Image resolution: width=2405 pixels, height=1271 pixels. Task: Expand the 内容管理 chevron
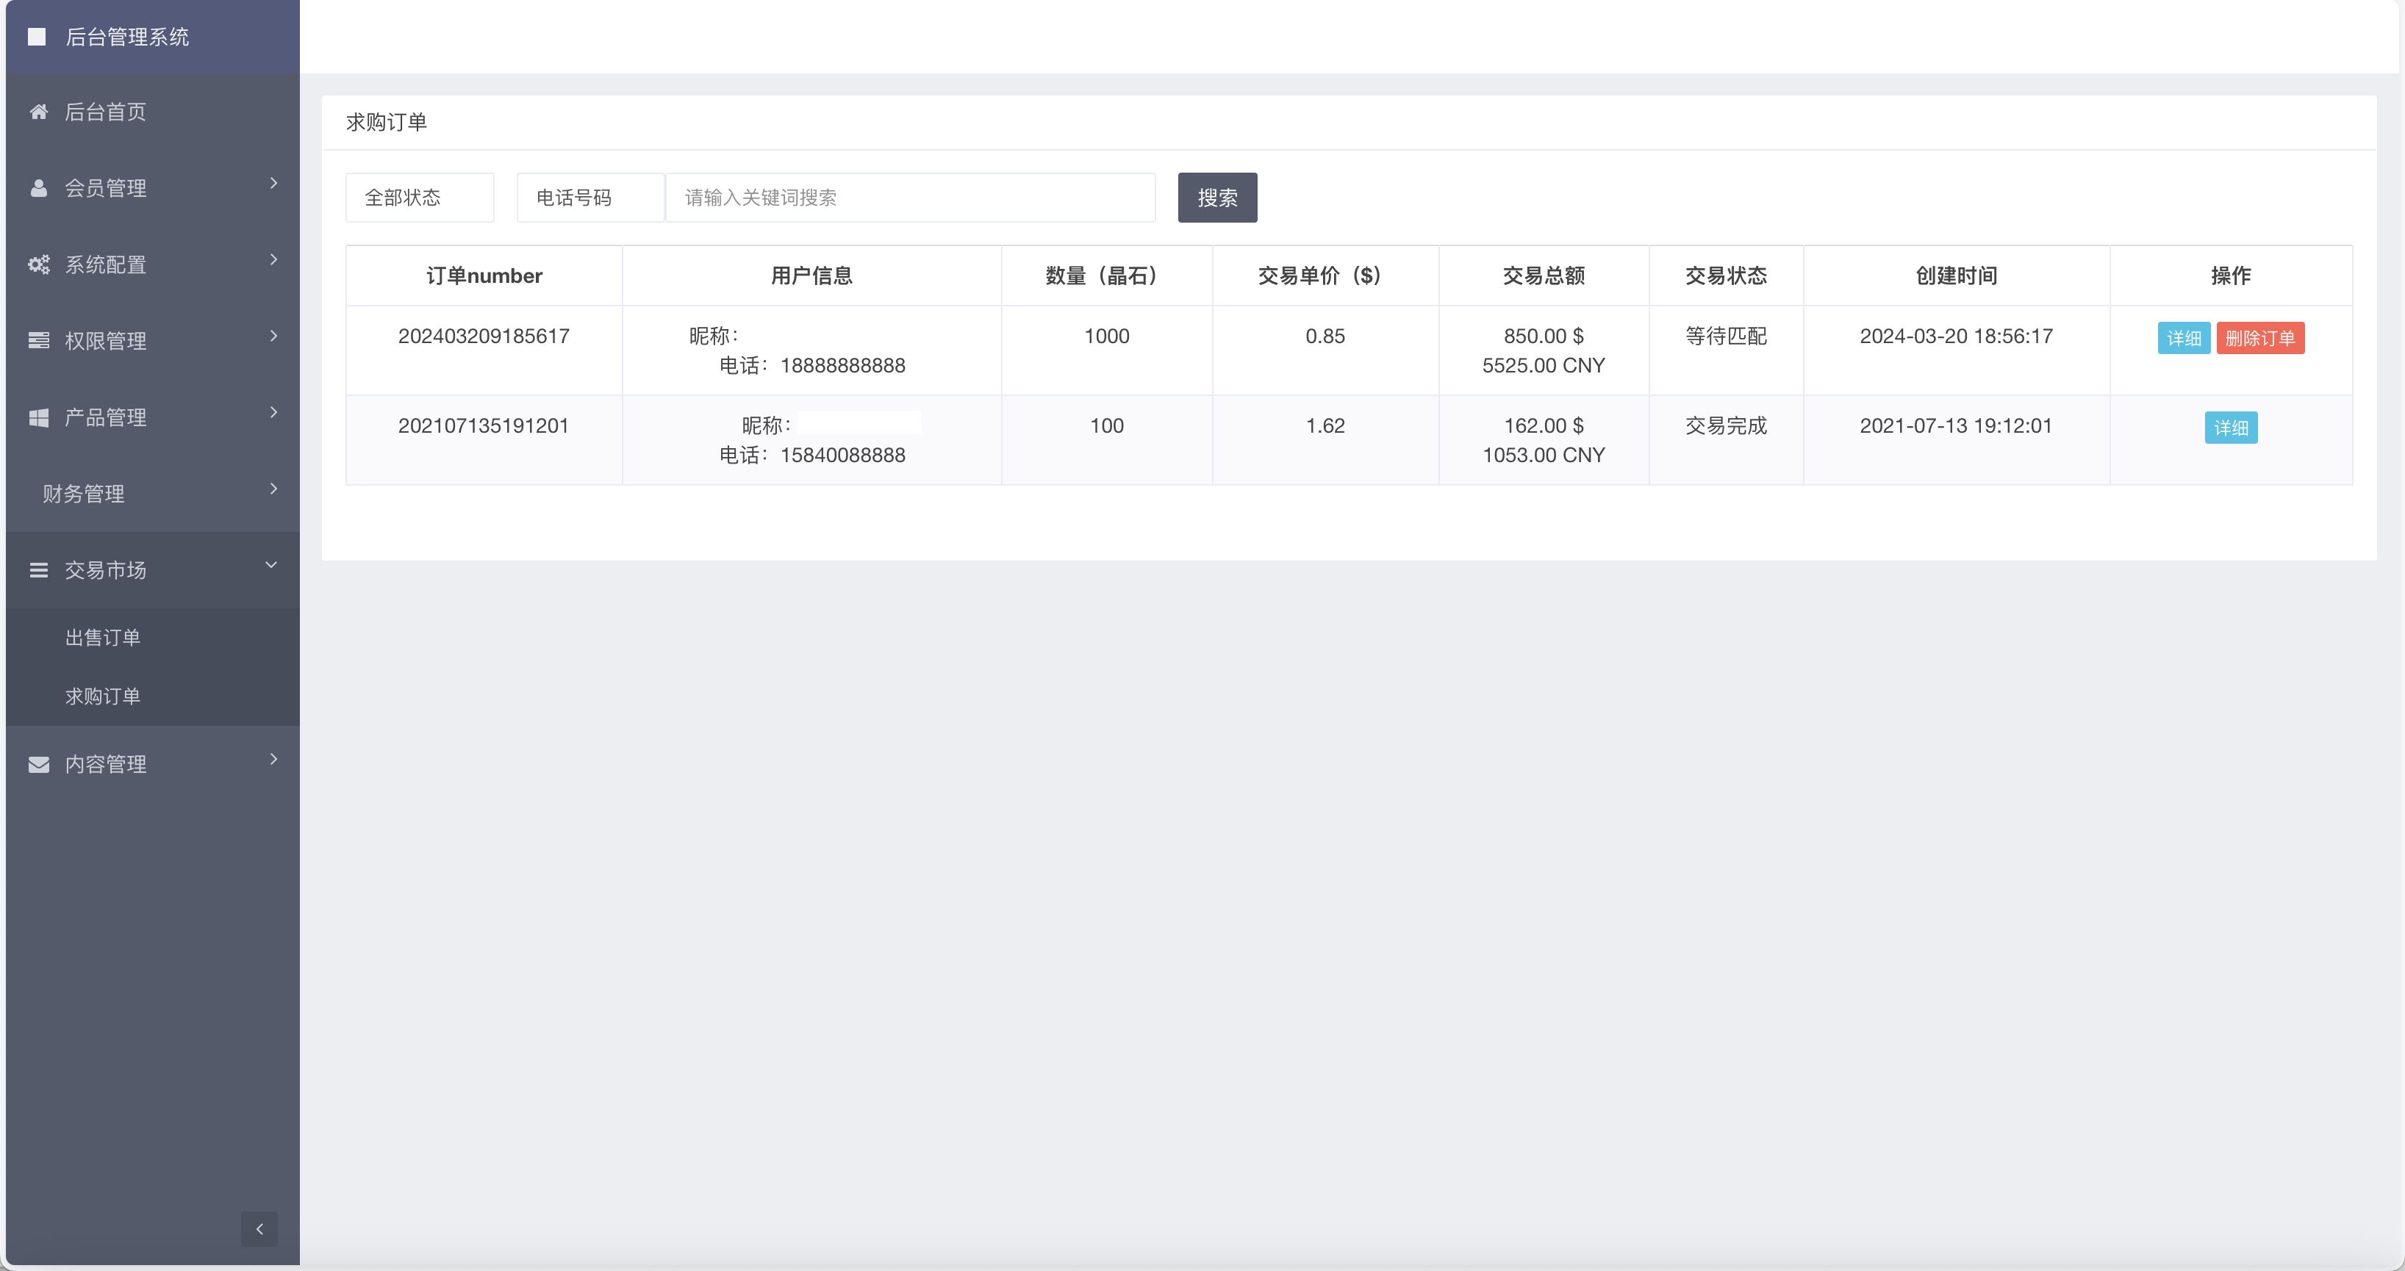pos(273,760)
